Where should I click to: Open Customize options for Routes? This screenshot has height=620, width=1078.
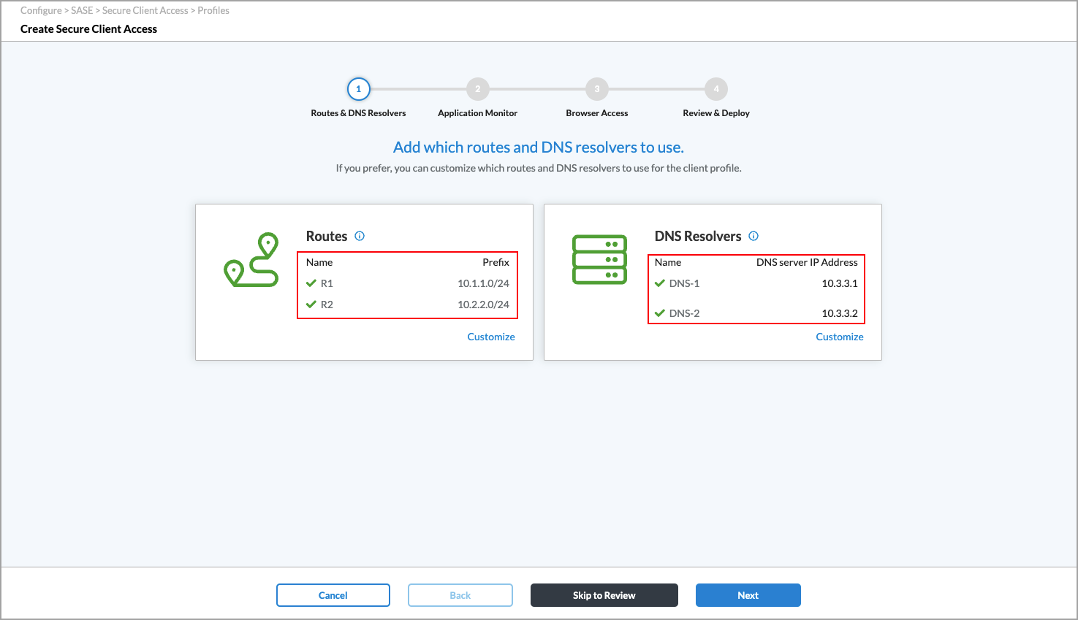click(490, 337)
